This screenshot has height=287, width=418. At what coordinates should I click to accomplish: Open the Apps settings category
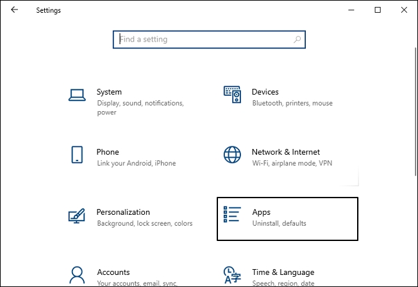288,219
